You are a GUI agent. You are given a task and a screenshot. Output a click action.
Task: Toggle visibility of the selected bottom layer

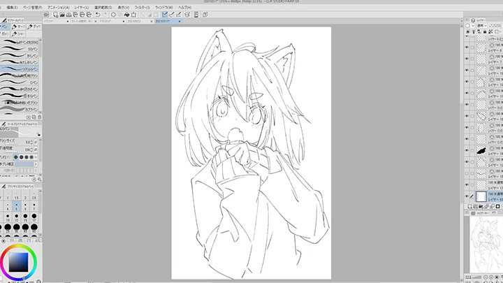(x=467, y=196)
